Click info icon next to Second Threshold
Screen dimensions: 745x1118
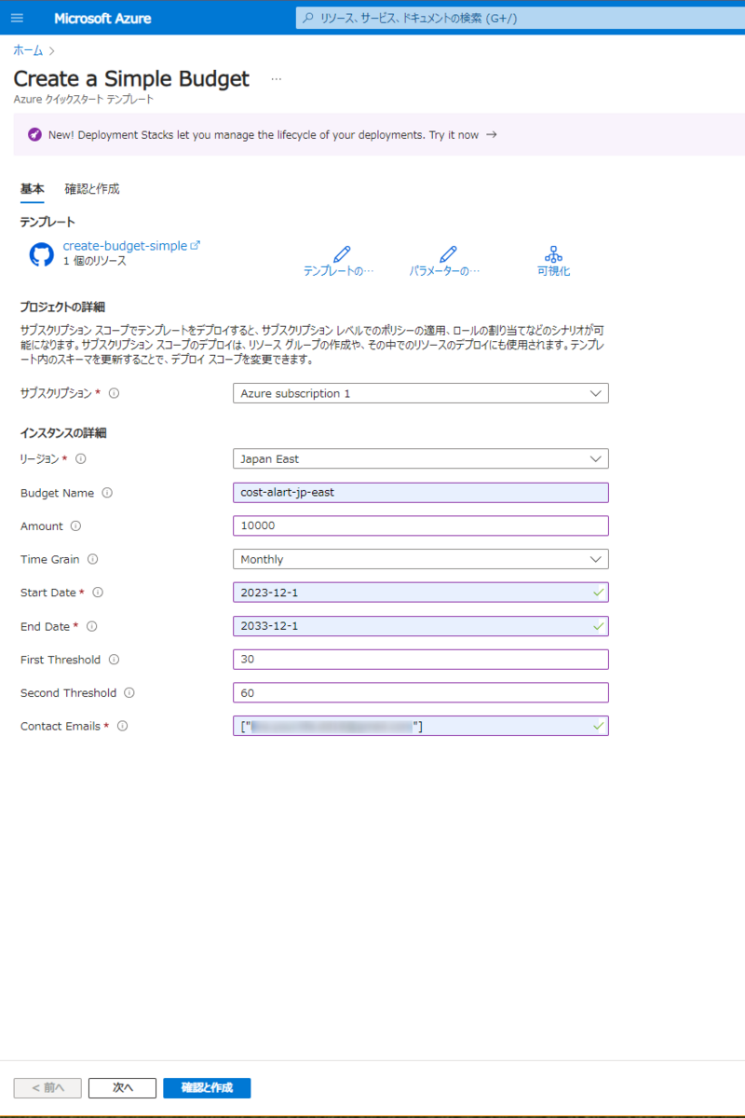[x=129, y=693]
